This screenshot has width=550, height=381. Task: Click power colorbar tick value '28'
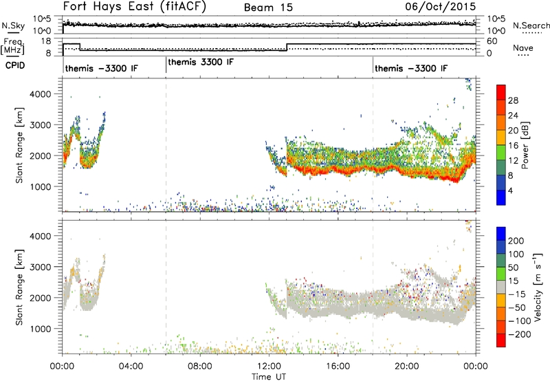click(513, 100)
